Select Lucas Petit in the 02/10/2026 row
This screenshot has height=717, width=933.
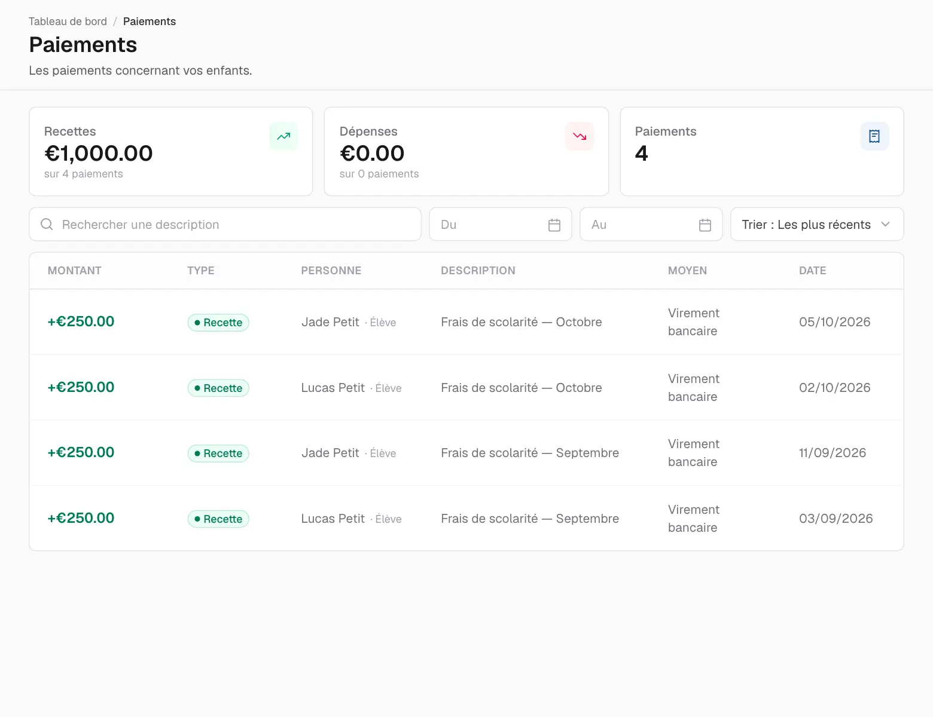333,388
